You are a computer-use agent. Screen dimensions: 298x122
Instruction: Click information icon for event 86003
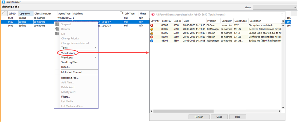tap(152, 41)
